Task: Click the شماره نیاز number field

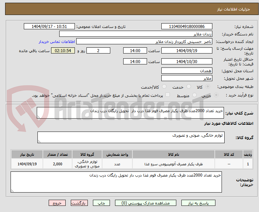Action: click(187, 27)
